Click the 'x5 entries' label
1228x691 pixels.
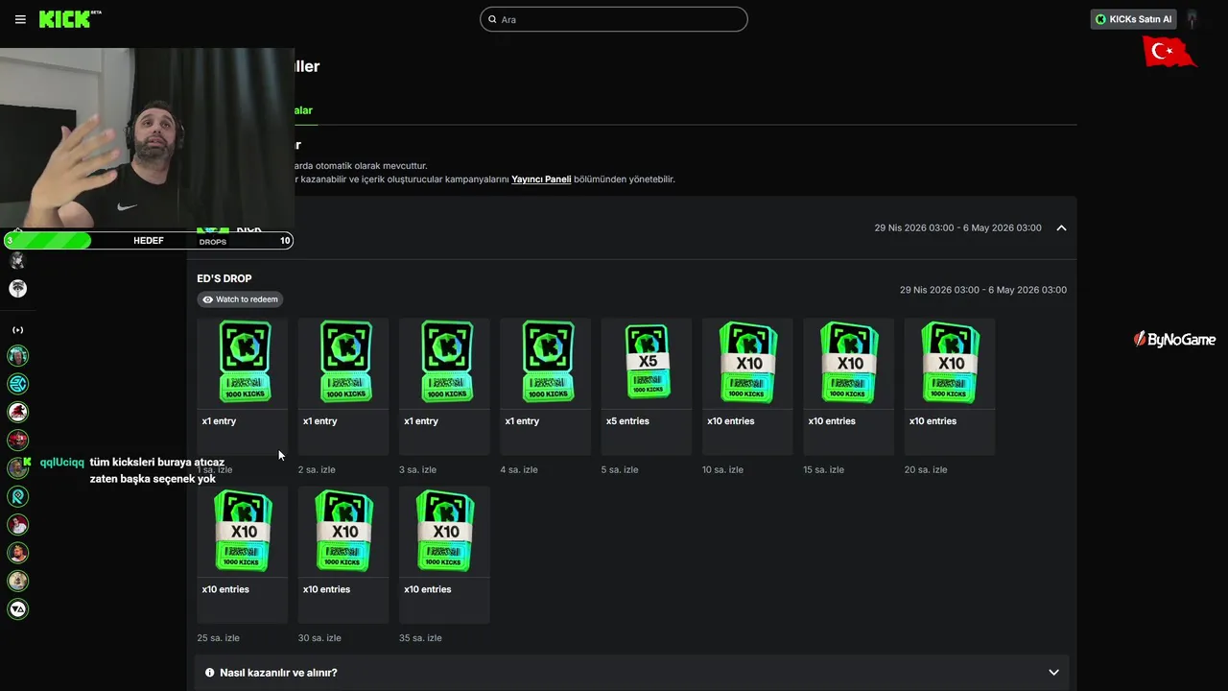pos(627,421)
